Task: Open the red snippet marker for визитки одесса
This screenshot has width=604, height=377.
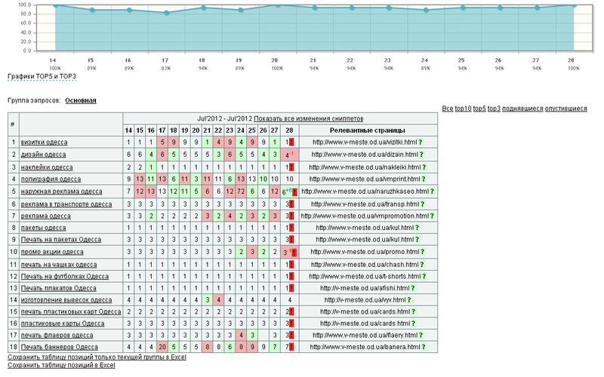Action: [291, 142]
